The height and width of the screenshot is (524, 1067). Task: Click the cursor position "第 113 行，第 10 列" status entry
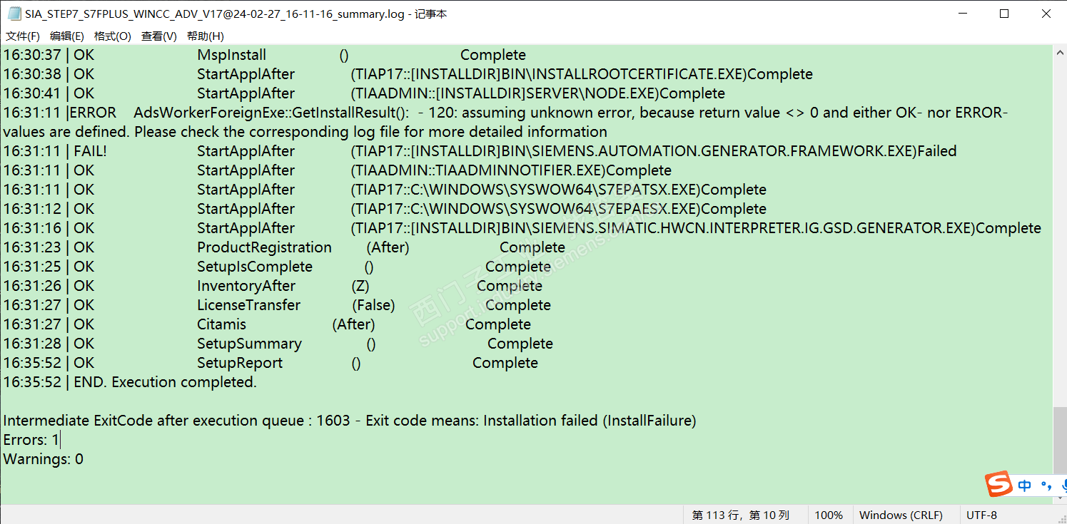click(741, 515)
